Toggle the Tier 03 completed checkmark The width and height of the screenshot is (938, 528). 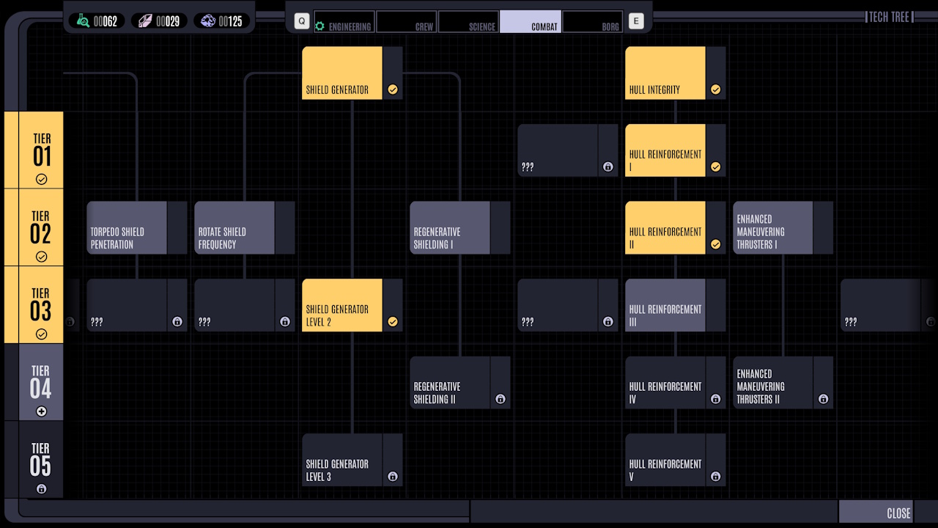tap(42, 334)
